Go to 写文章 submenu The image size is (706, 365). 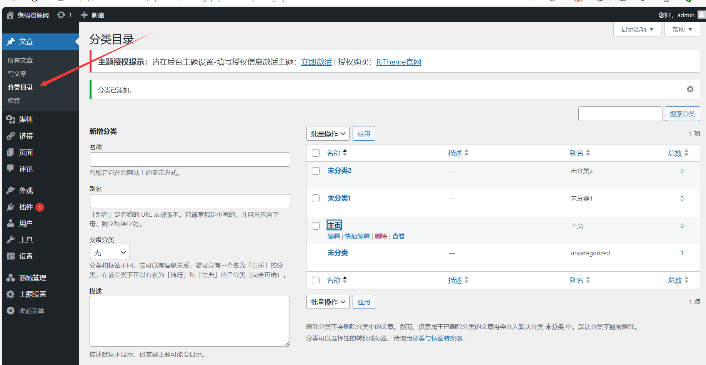pyautogui.click(x=17, y=74)
